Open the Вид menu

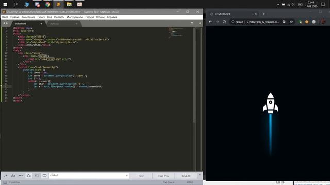pyautogui.click(x=49, y=17)
